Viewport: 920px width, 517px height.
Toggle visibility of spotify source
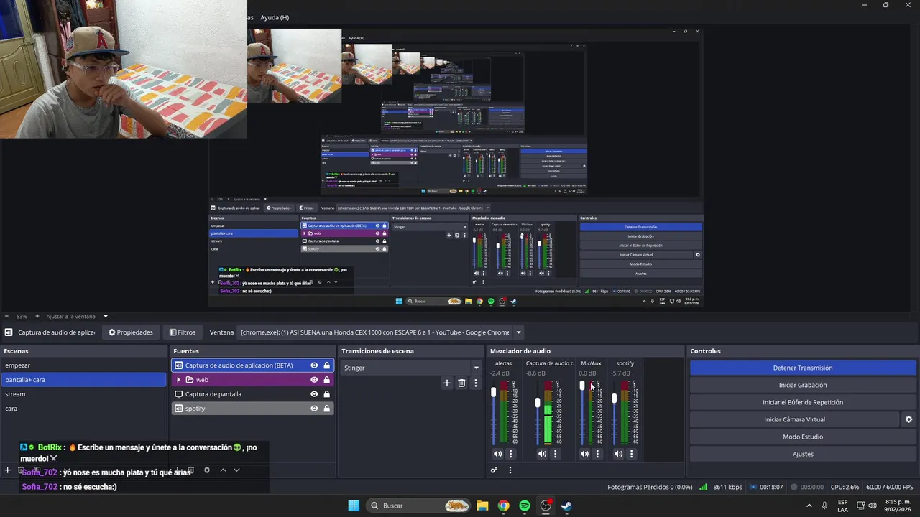pyautogui.click(x=314, y=409)
